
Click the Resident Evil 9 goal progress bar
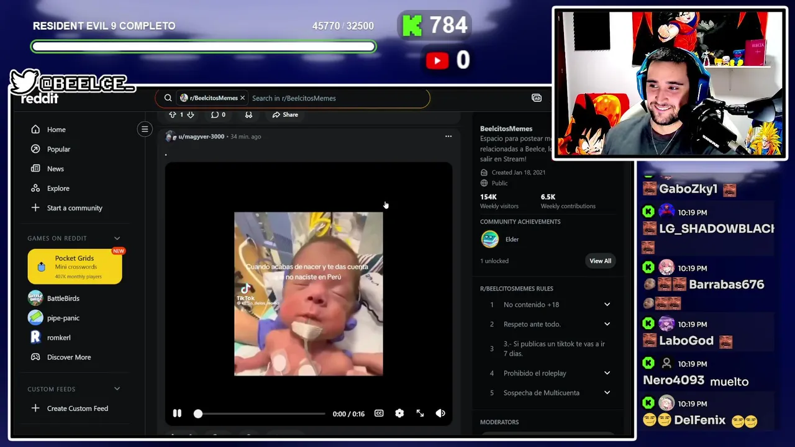204,47
